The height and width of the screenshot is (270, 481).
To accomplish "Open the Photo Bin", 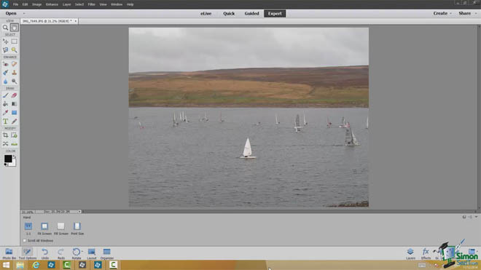I will [x=9, y=253].
